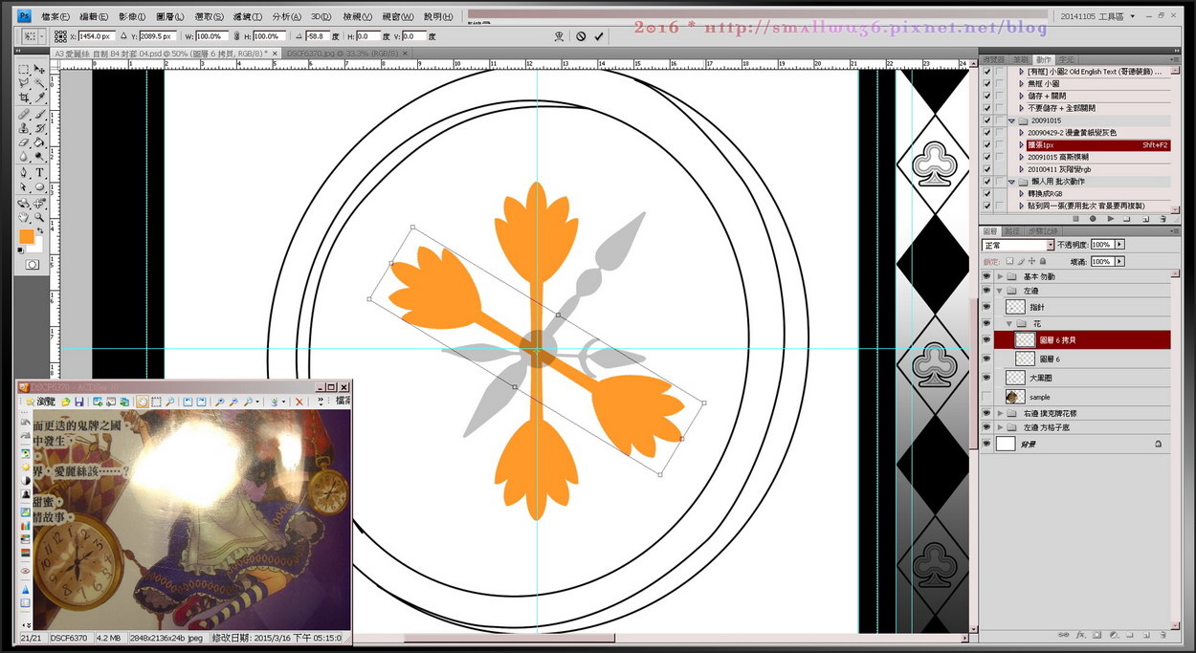The height and width of the screenshot is (653, 1196).
Task: Expand the 基本 勿動 layer group
Action: [x=1001, y=276]
